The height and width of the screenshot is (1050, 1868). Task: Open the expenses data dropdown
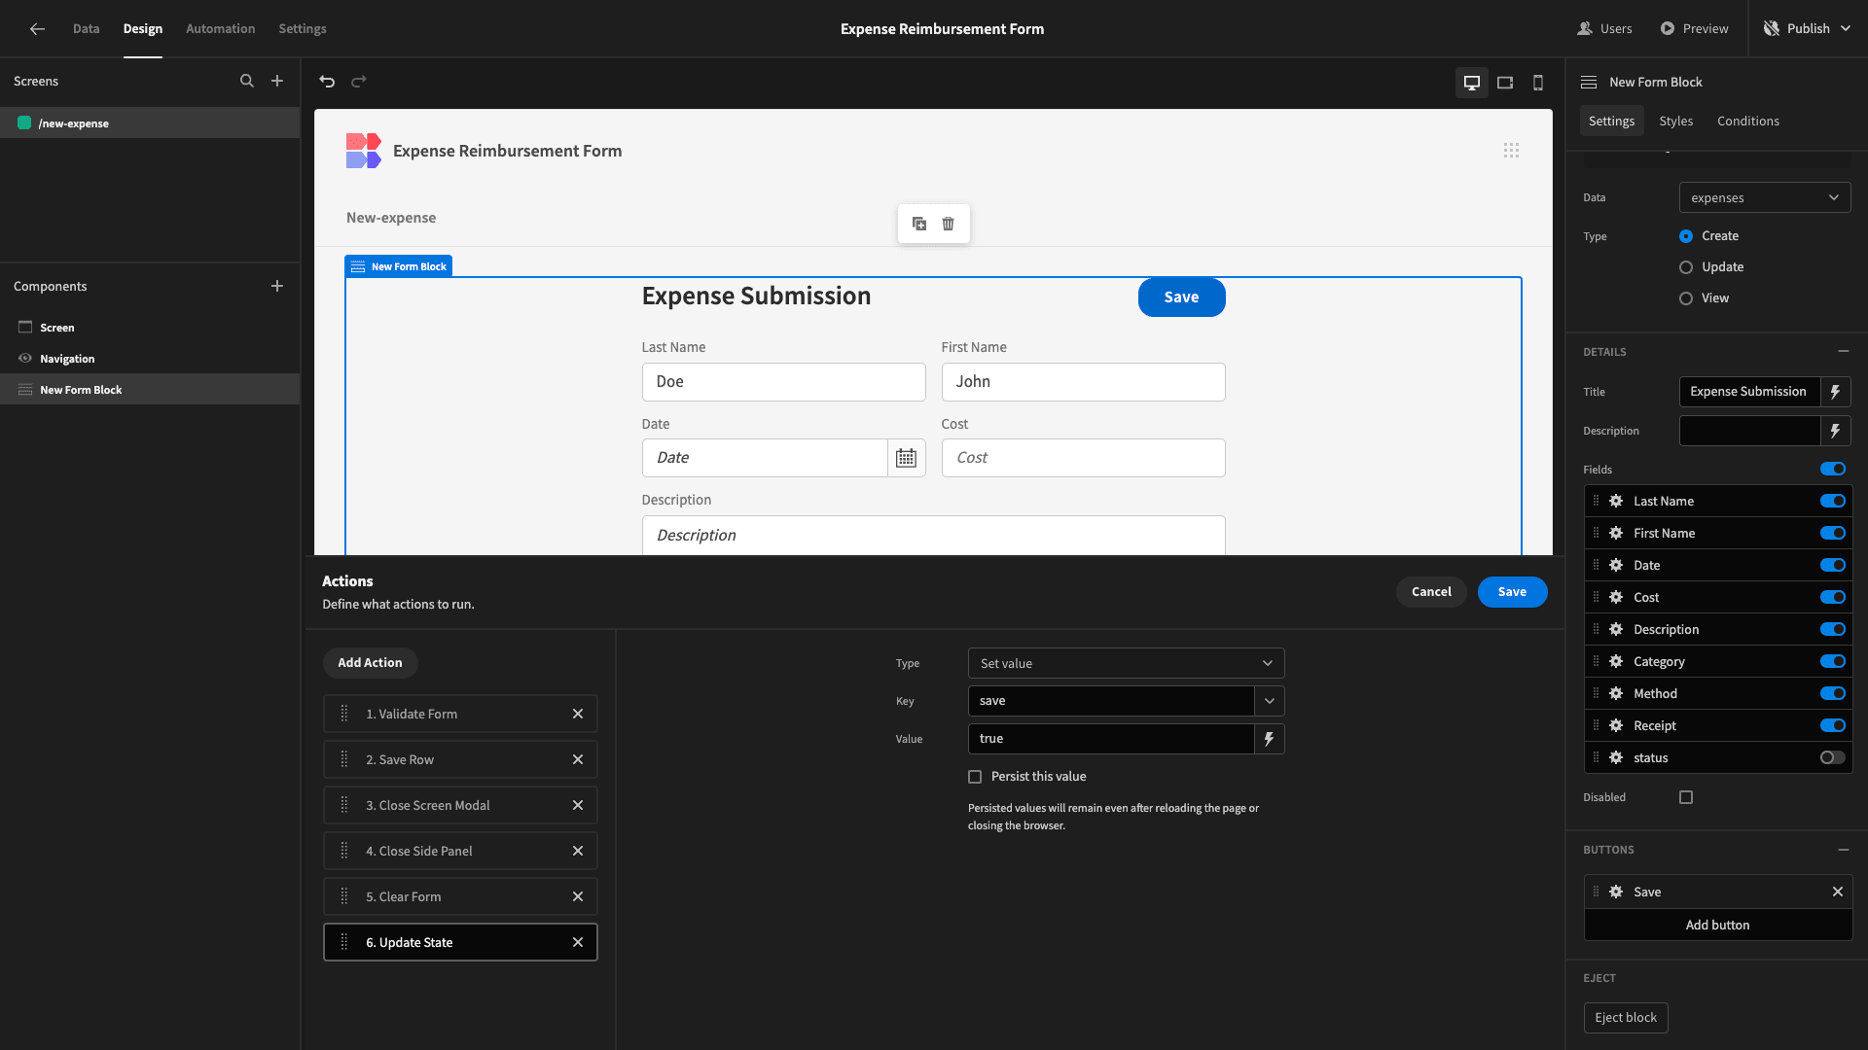click(1765, 197)
